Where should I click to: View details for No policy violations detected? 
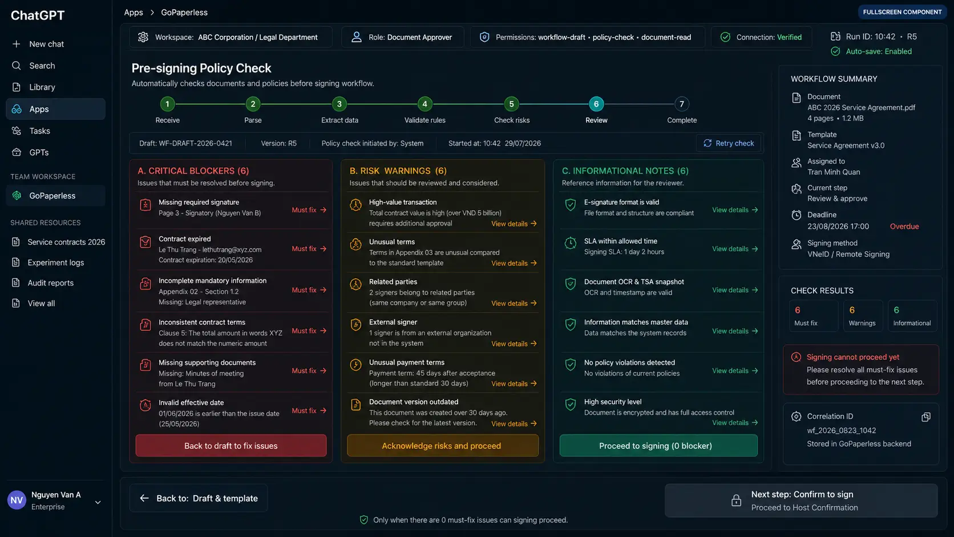(735, 371)
